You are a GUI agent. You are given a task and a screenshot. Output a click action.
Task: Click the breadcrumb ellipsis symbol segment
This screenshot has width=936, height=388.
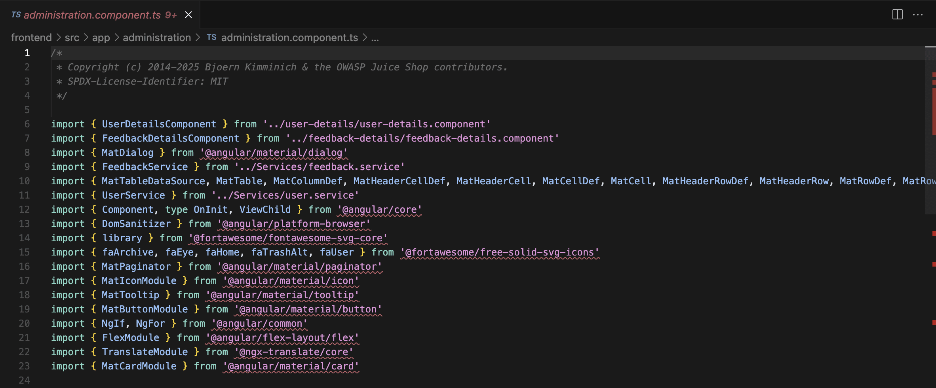pyautogui.click(x=375, y=38)
